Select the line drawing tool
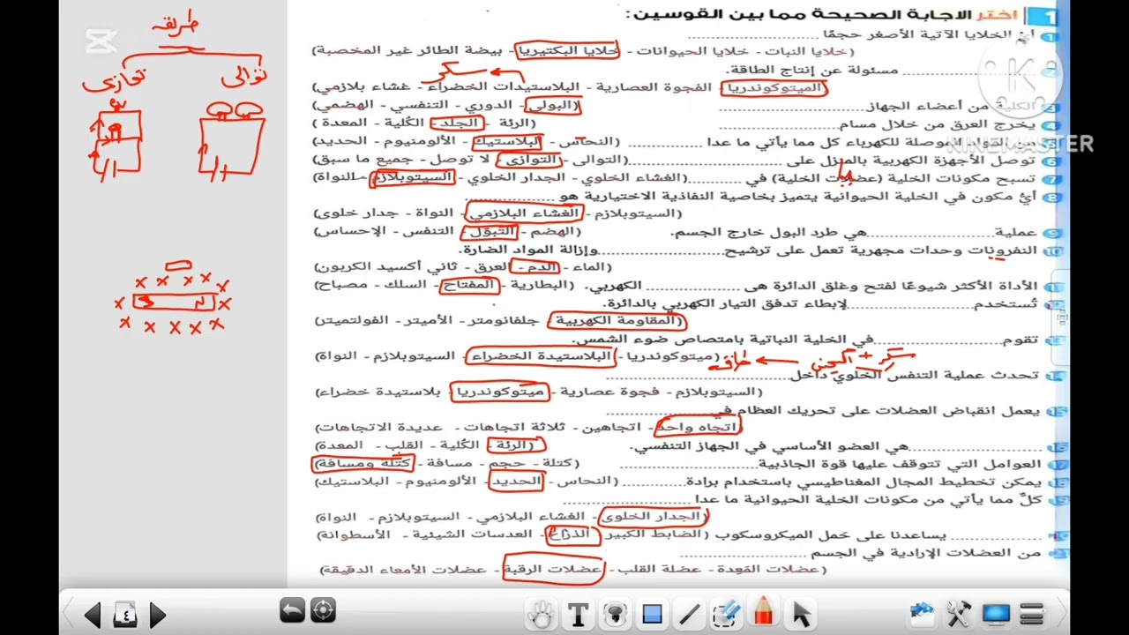 click(689, 615)
